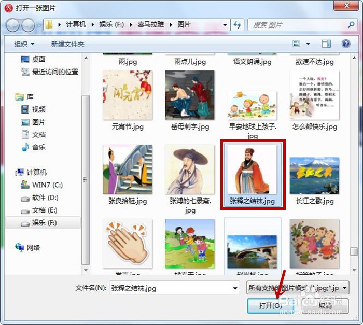Click 图片 in the address path
The image size is (363, 325).
pos(184,24)
